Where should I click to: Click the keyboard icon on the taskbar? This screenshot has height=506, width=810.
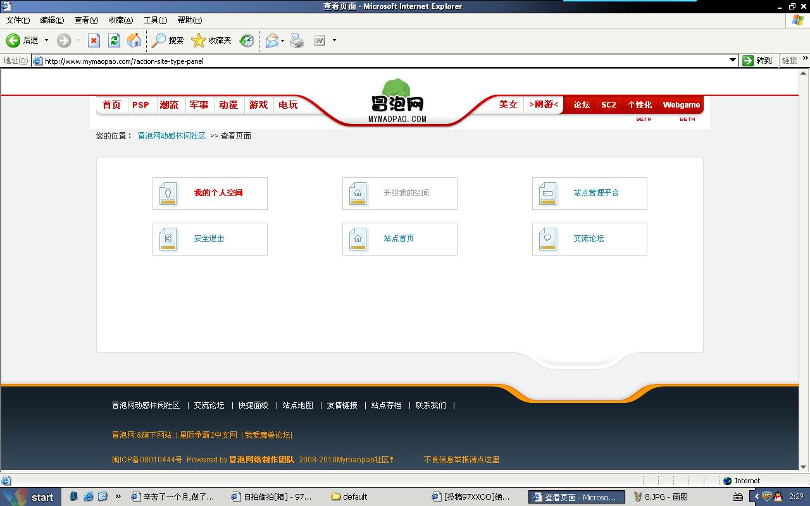[x=739, y=497]
